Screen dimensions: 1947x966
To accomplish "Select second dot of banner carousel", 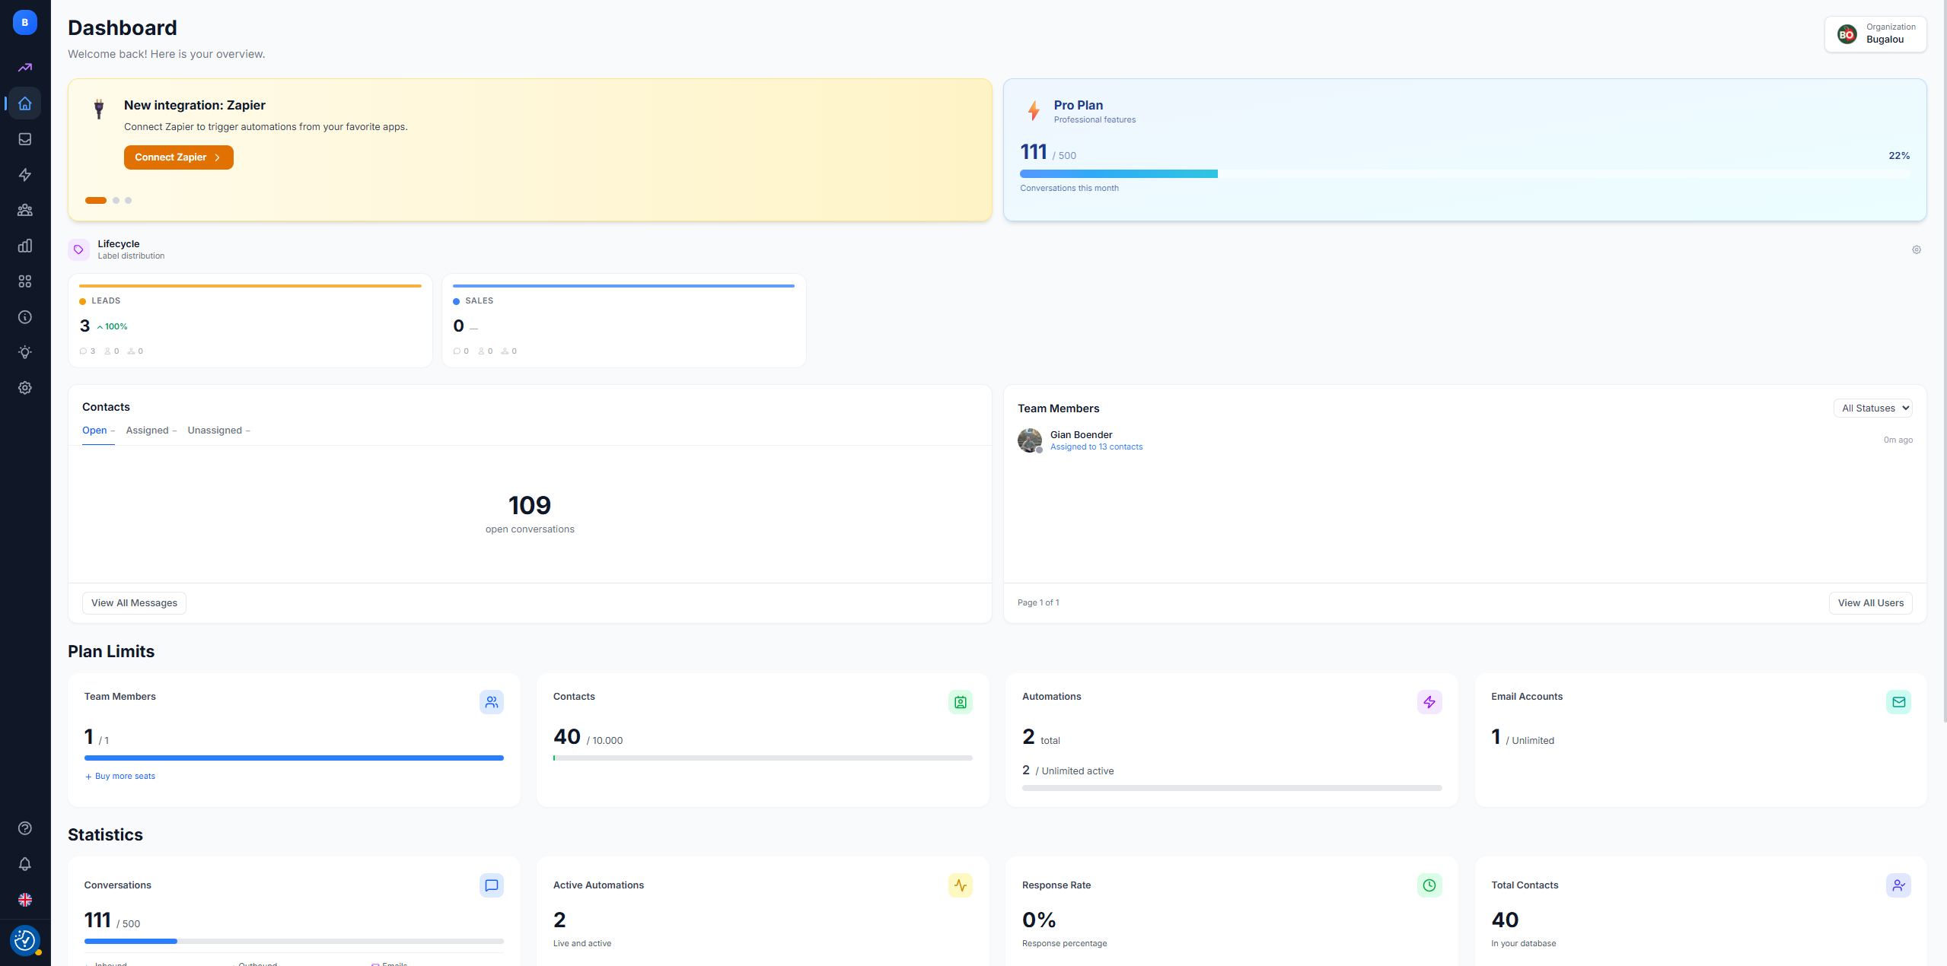I will point(116,201).
